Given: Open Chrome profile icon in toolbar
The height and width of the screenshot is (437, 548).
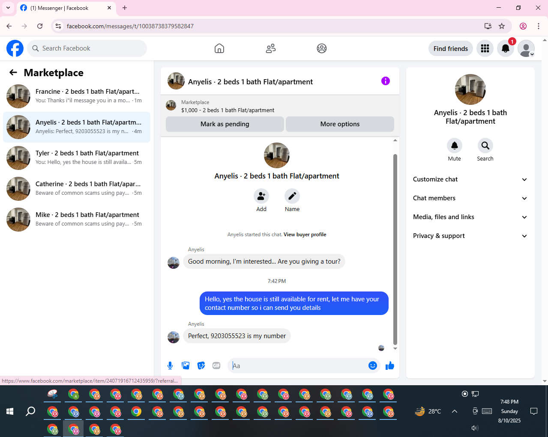Looking at the screenshot, I should tap(523, 26).
